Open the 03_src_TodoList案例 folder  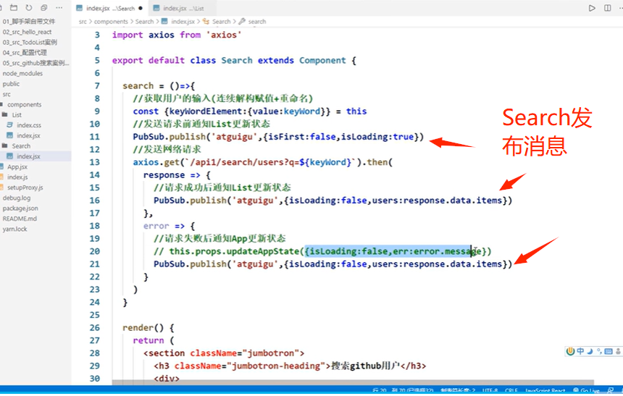pos(30,42)
